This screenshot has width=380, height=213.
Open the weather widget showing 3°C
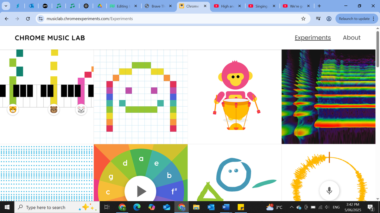click(x=274, y=207)
